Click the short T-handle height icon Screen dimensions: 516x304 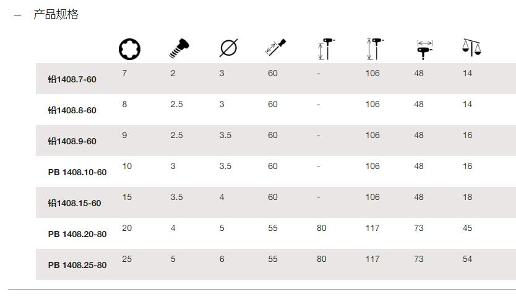tap(327, 49)
